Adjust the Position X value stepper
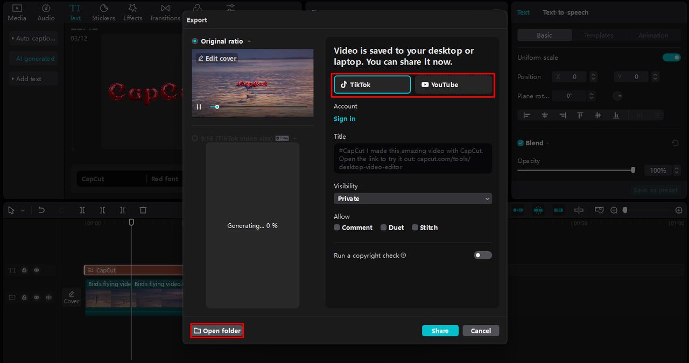689x363 pixels. (x=593, y=77)
